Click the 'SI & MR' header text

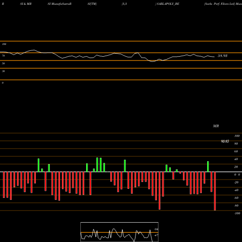26,4
